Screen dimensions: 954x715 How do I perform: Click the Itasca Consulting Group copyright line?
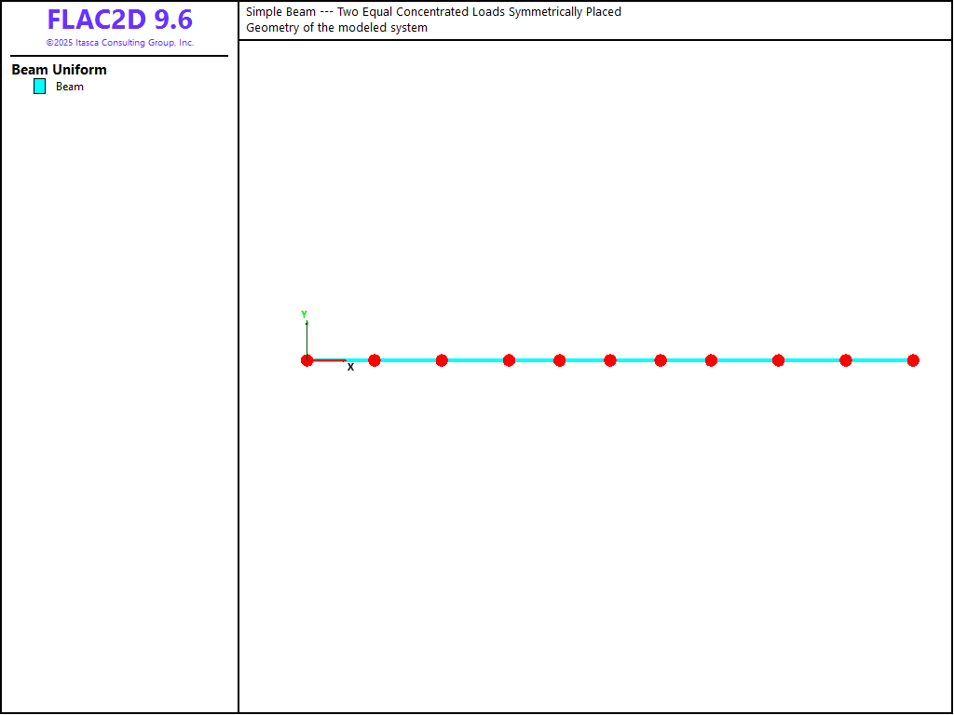pyautogui.click(x=119, y=43)
